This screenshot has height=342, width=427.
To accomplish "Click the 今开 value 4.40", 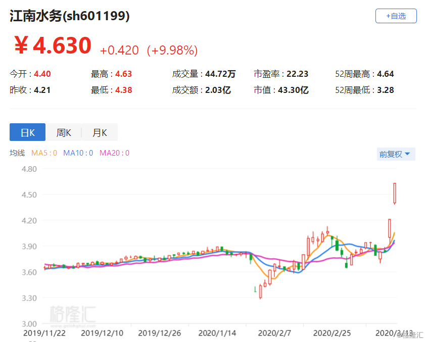I will click(42, 74).
